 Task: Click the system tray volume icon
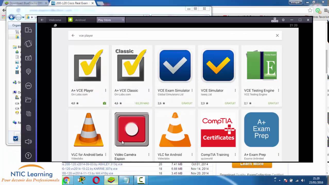click(x=303, y=180)
